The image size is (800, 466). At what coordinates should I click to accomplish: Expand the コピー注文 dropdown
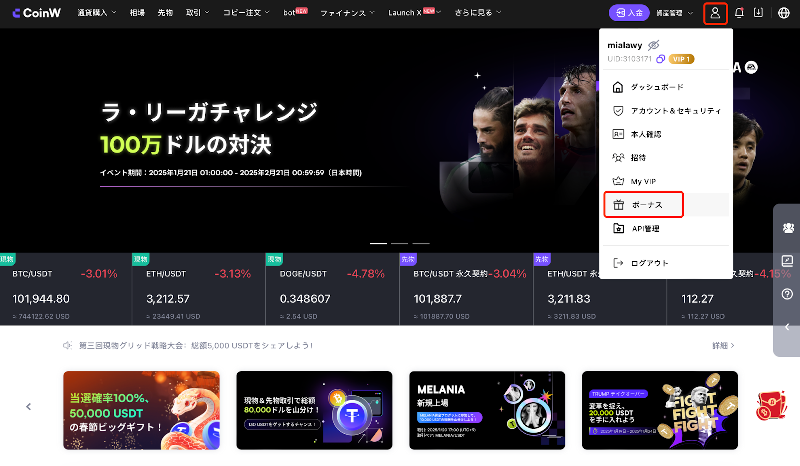[246, 13]
